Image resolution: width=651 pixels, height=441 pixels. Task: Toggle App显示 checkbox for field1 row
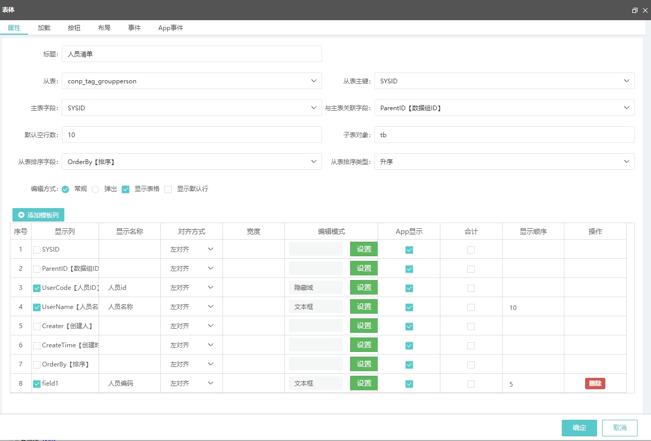[409, 384]
